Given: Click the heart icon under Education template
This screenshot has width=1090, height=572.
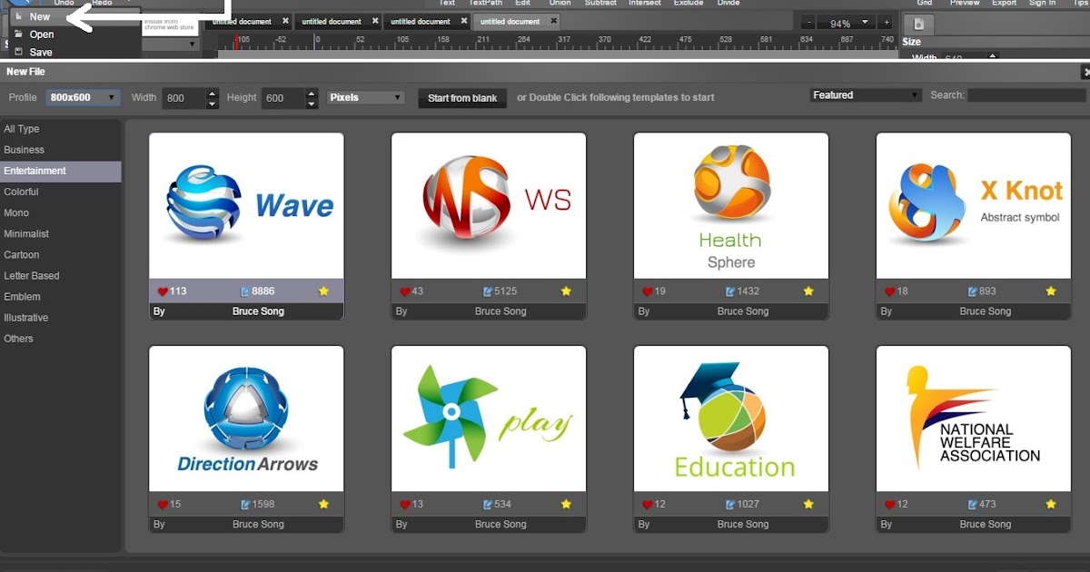Looking at the screenshot, I should point(648,504).
